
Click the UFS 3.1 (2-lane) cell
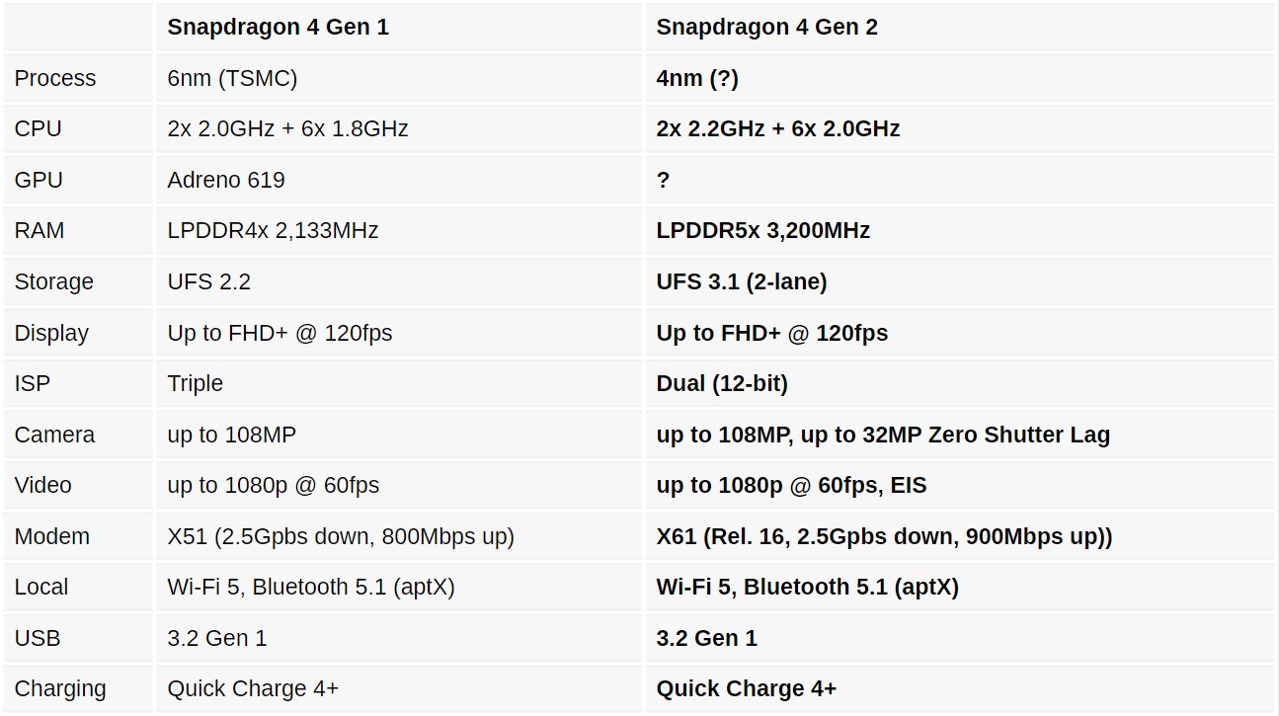point(742,282)
